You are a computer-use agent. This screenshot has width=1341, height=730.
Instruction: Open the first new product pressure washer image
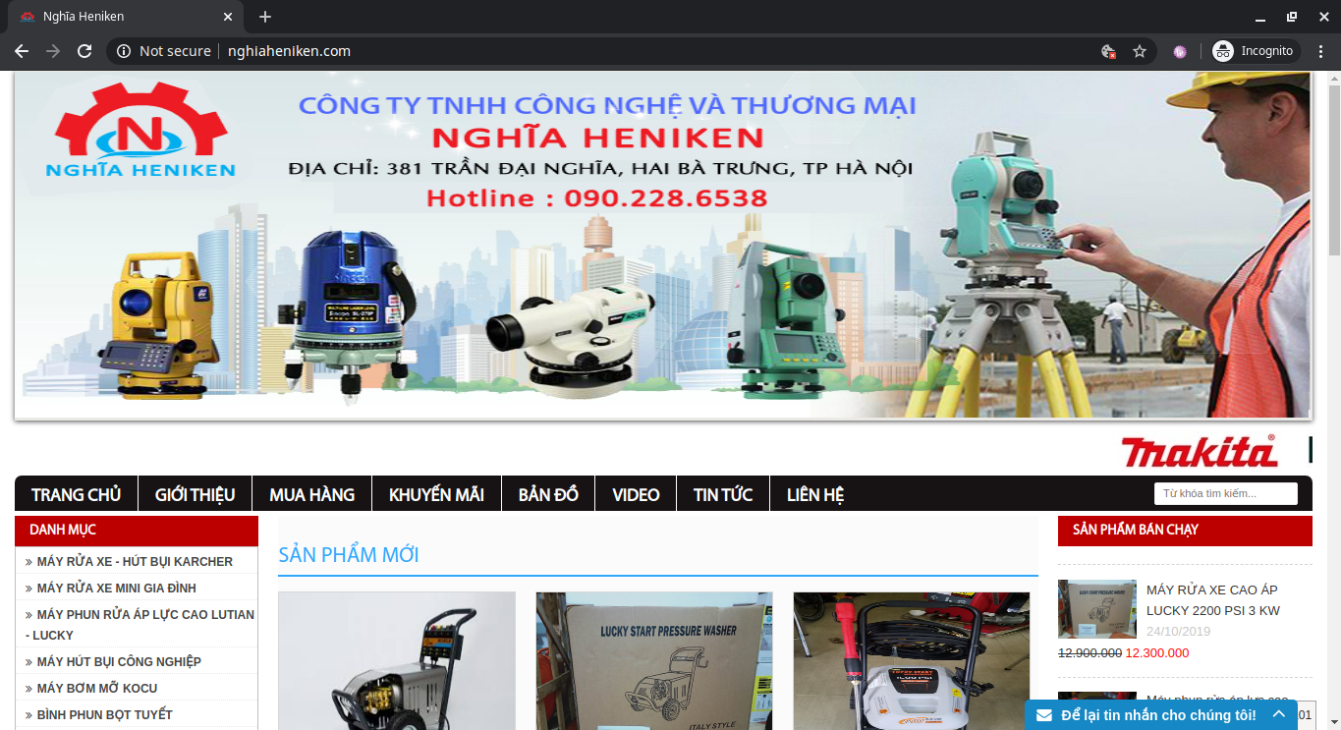397,660
